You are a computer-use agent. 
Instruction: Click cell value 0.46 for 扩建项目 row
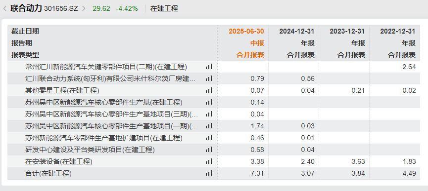pos(257,138)
